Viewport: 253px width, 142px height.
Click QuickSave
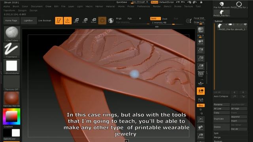coord(122,2)
